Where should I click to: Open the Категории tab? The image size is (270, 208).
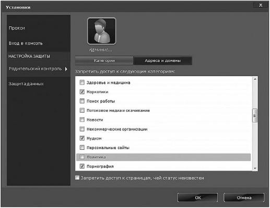tap(104, 60)
